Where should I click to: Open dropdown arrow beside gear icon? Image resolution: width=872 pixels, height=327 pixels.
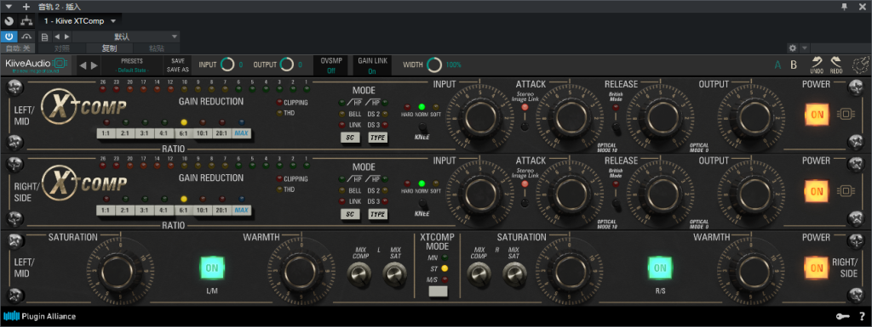pyautogui.click(x=804, y=48)
